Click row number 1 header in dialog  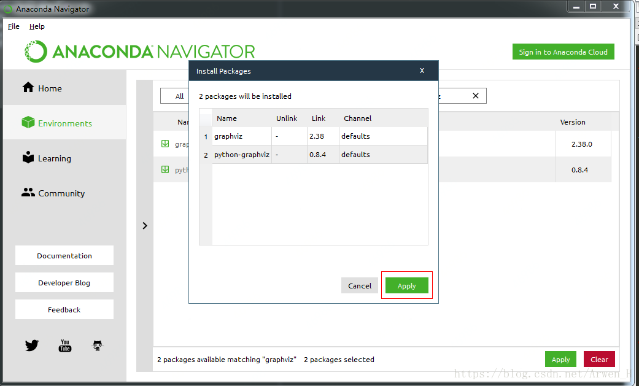pyautogui.click(x=206, y=137)
